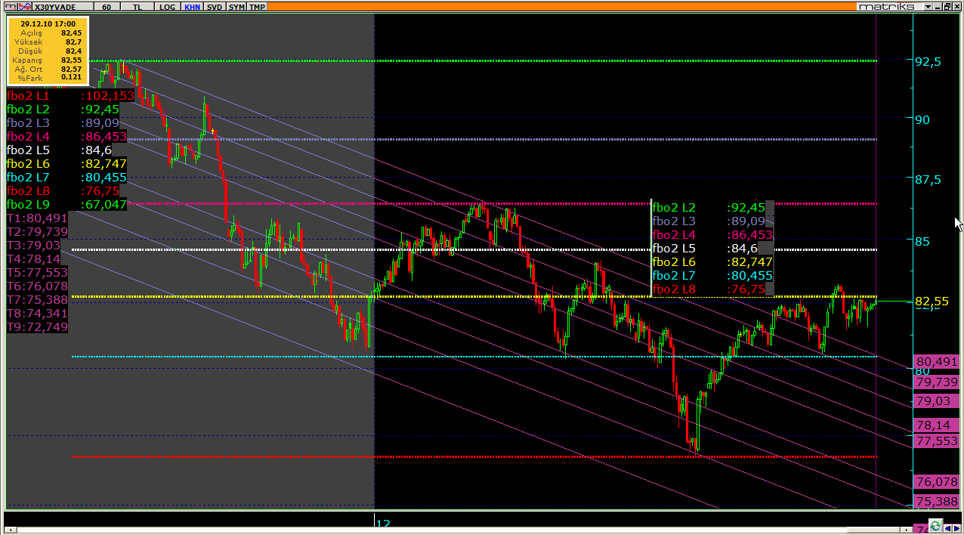This screenshot has width=964, height=535.
Task: Open the 60 period selector
Action: pos(107,6)
